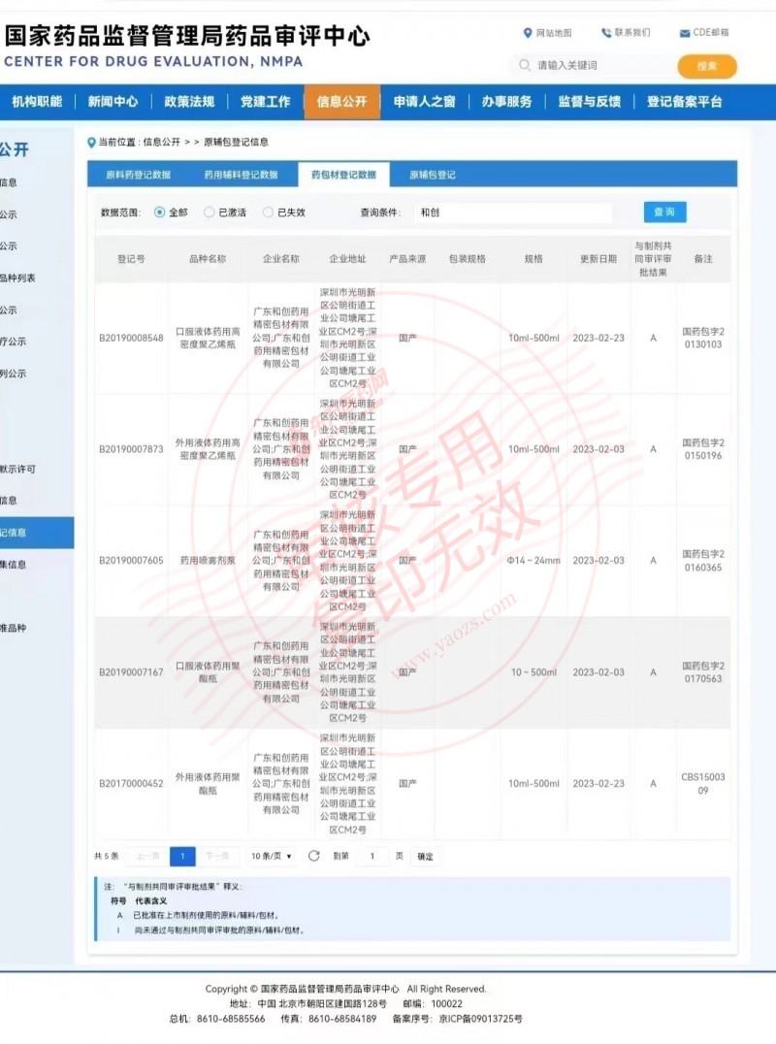Open the 办事服务 navigation menu
Image resolution: width=776 pixels, height=1044 pixels.
tap(506, 102)
